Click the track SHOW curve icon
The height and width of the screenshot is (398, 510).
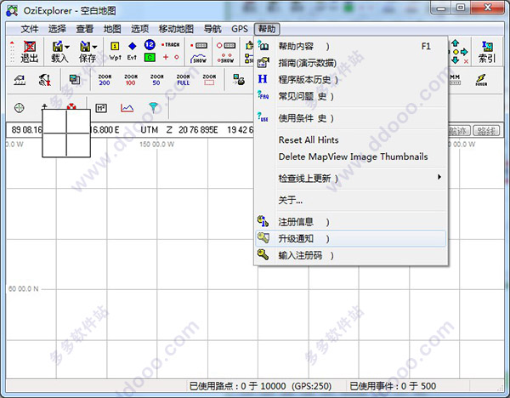pyautogui.click(x=199, y=59)
